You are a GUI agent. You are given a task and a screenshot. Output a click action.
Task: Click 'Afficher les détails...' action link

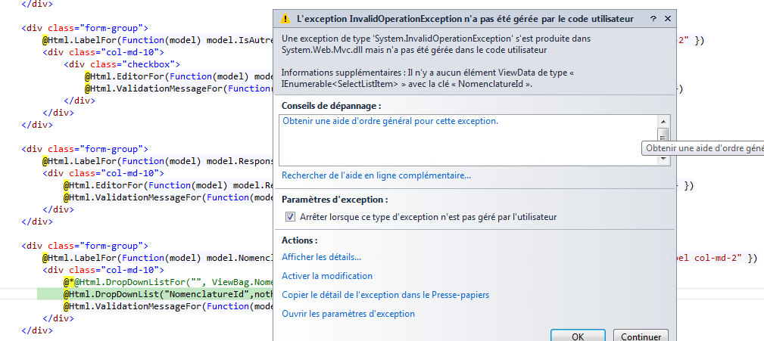(321, 257)
